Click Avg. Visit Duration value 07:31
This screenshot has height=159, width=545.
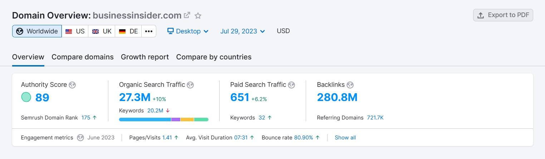241,138
